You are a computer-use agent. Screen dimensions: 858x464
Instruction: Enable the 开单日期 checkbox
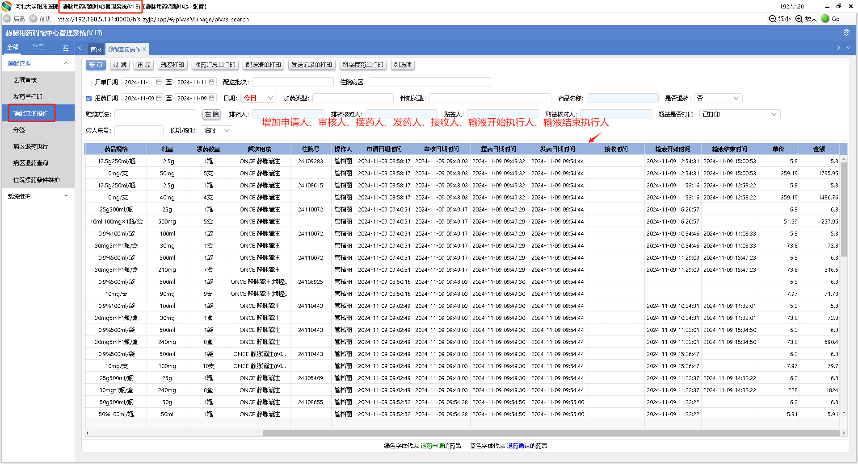pos(88,82)
